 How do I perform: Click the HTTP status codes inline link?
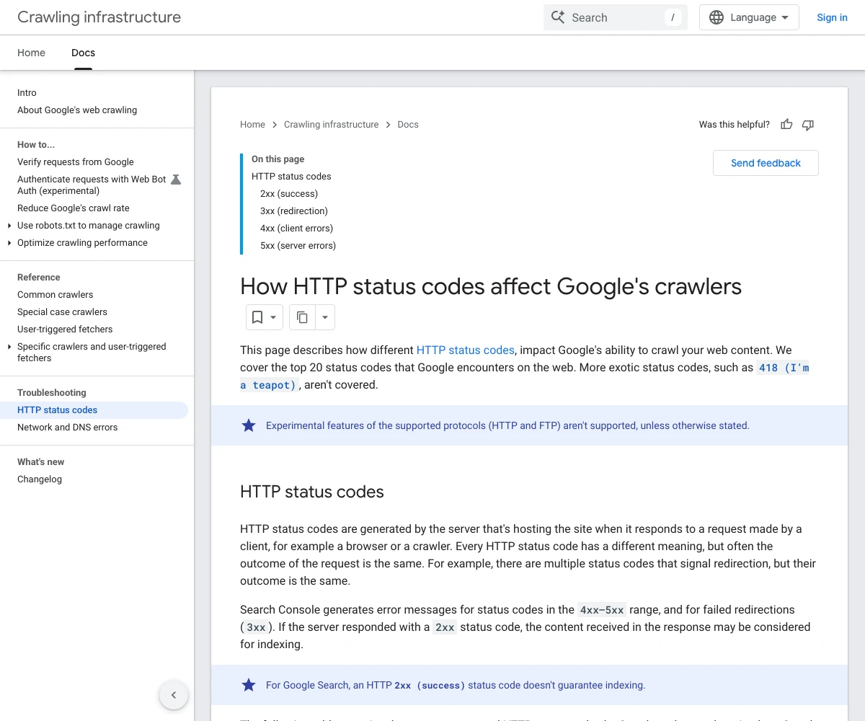(x=466, y=350)
